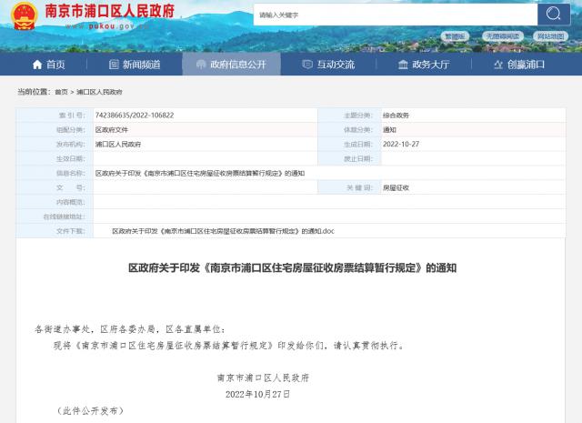This screenshot has width=582, height=423.
Task: Enable 无障碍阅读 accessibility reading mode
Action: 502,36
